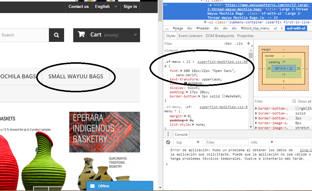Expand computed border-bottom solid row
The width and height of the screenshot is (312, 191).
(256, 113)
